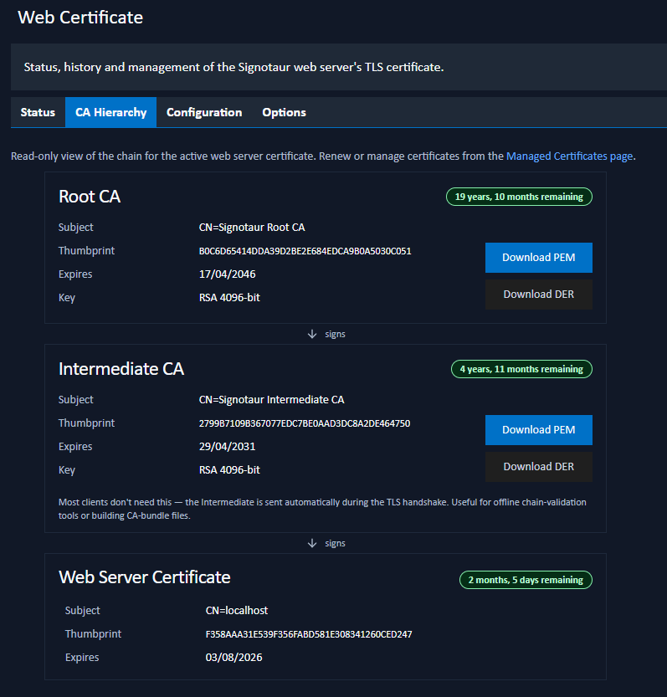Viewport: 667px width, 697px height.
Task: Download the Intermediate CA as DER
Action: click(x=538, y=467)
